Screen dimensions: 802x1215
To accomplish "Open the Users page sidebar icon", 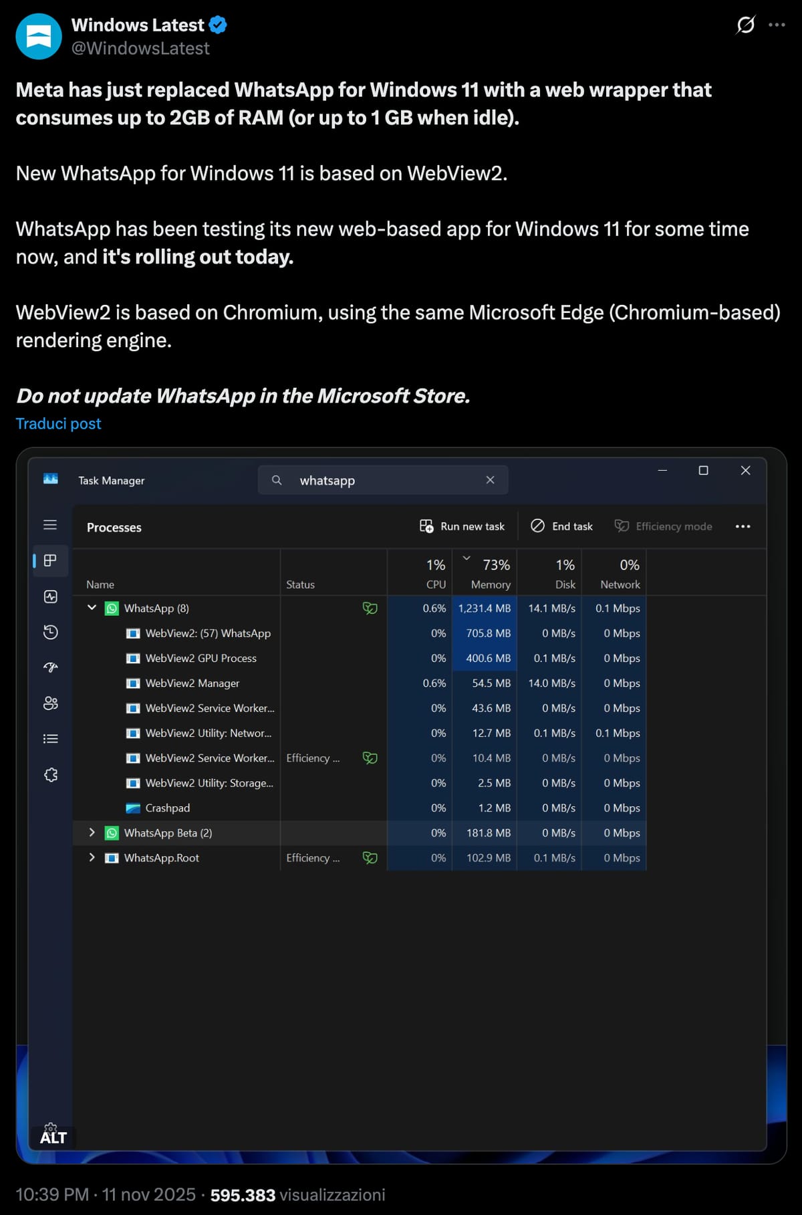I will 50,703.
